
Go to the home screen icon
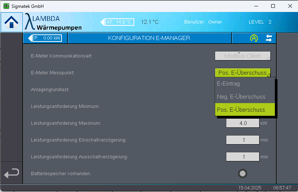(12, 22)
